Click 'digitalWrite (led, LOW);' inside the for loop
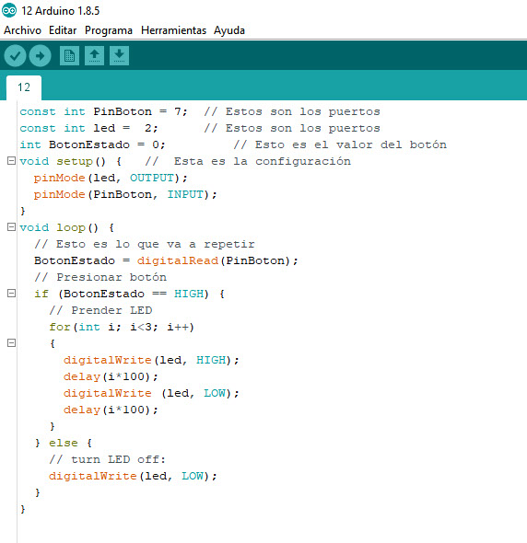 tap(151, 393)
